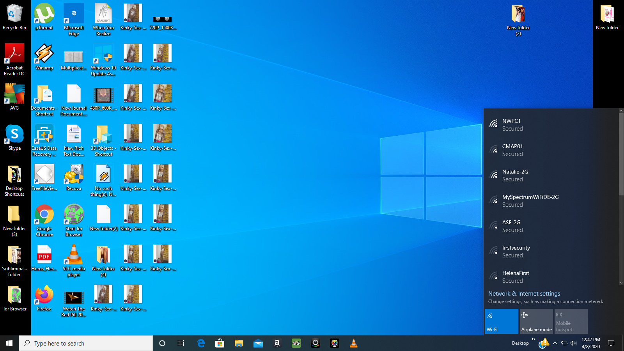Screen dimensions: 624x351
Task: Select the New Rich Text Document file
Action: 74,140
